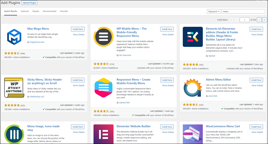This screenshot has width=268, height=144.
Task: View More Details for Sticky Menu plugin
Action: (x=79, y=85)
